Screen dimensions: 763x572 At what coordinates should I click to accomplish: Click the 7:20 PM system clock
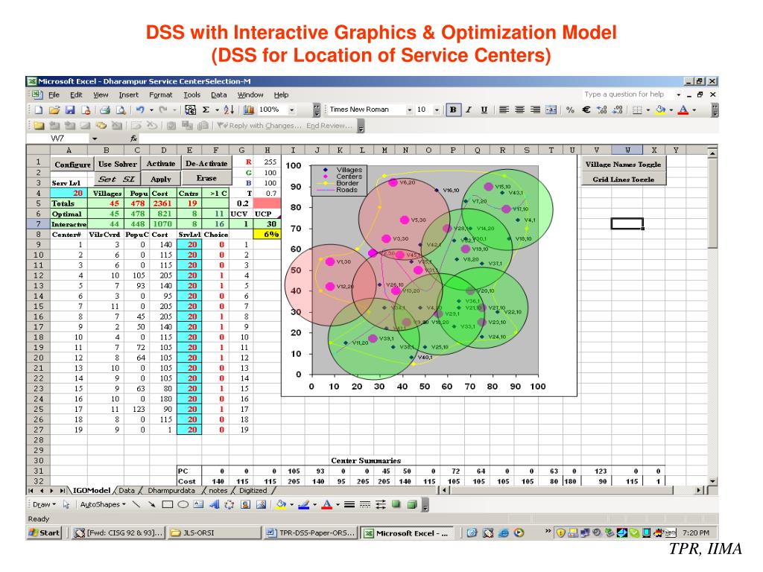[x=696, y=533]
